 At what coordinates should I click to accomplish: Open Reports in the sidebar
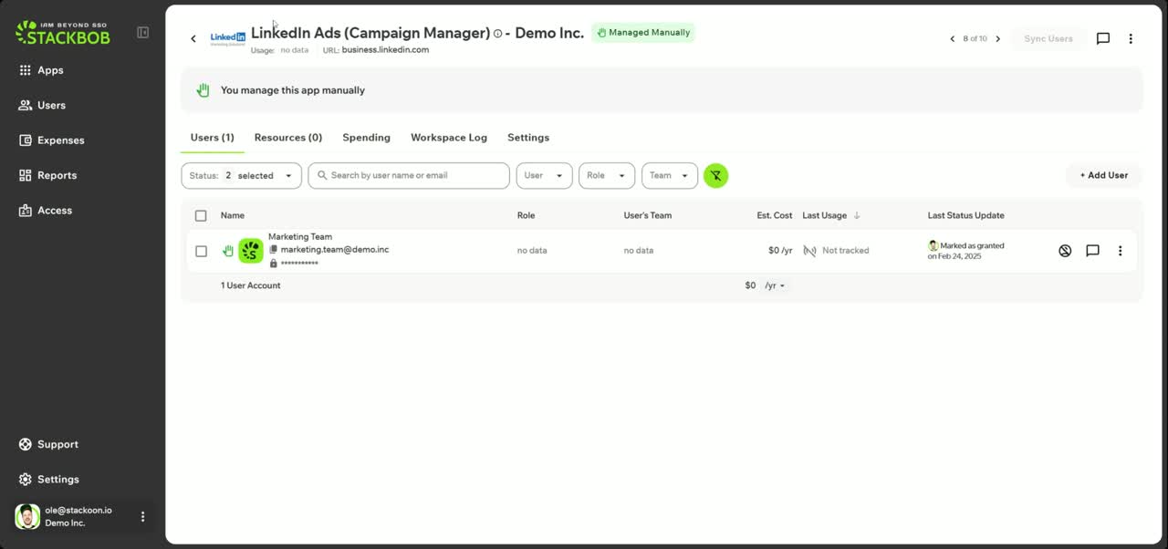tap(47, 175)
